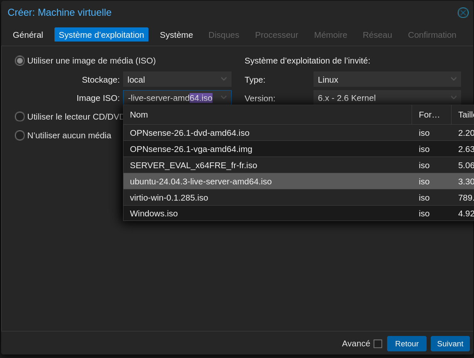Pick OPNsense-26.1-vga-amd64.img entry

pos(191,149)
